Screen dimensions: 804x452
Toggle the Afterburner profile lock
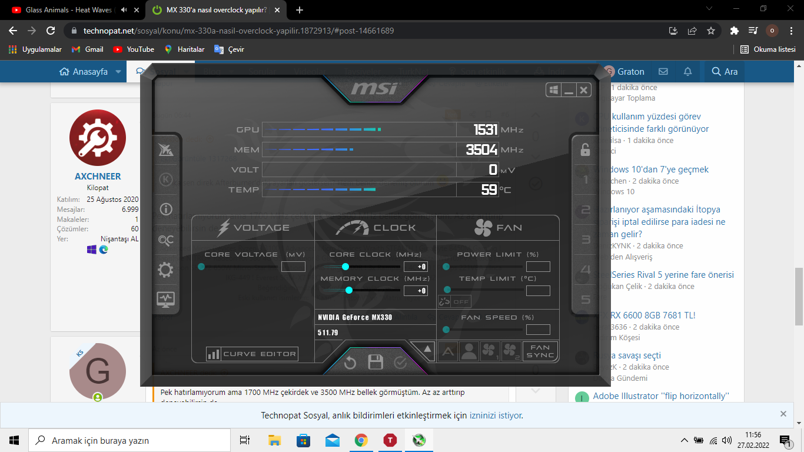[585, 149]
